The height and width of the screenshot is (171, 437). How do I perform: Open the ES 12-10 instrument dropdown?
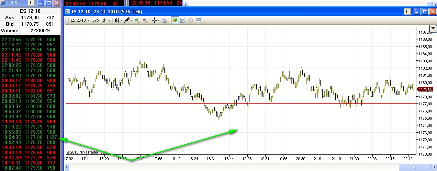pyautogui.click(x=79, y=20)
